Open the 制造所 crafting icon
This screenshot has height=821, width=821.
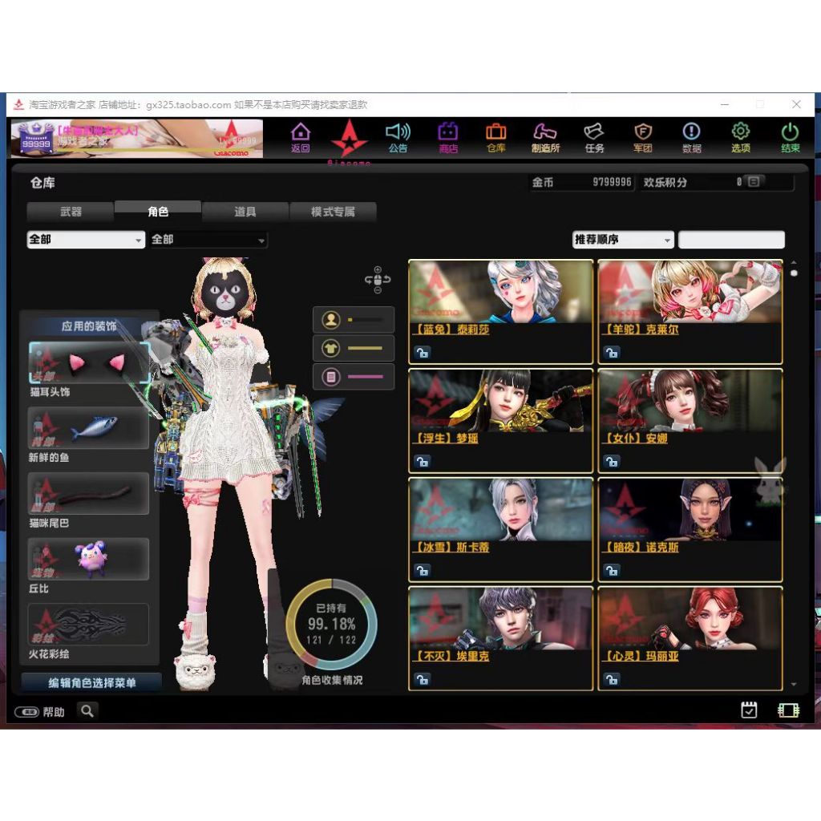545,136
